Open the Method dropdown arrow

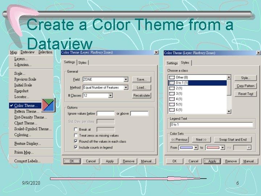pos(126,87)
